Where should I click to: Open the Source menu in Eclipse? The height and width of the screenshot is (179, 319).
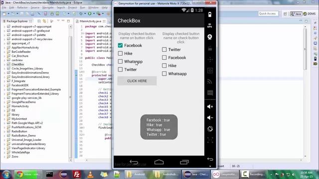(x=35, y=7)
